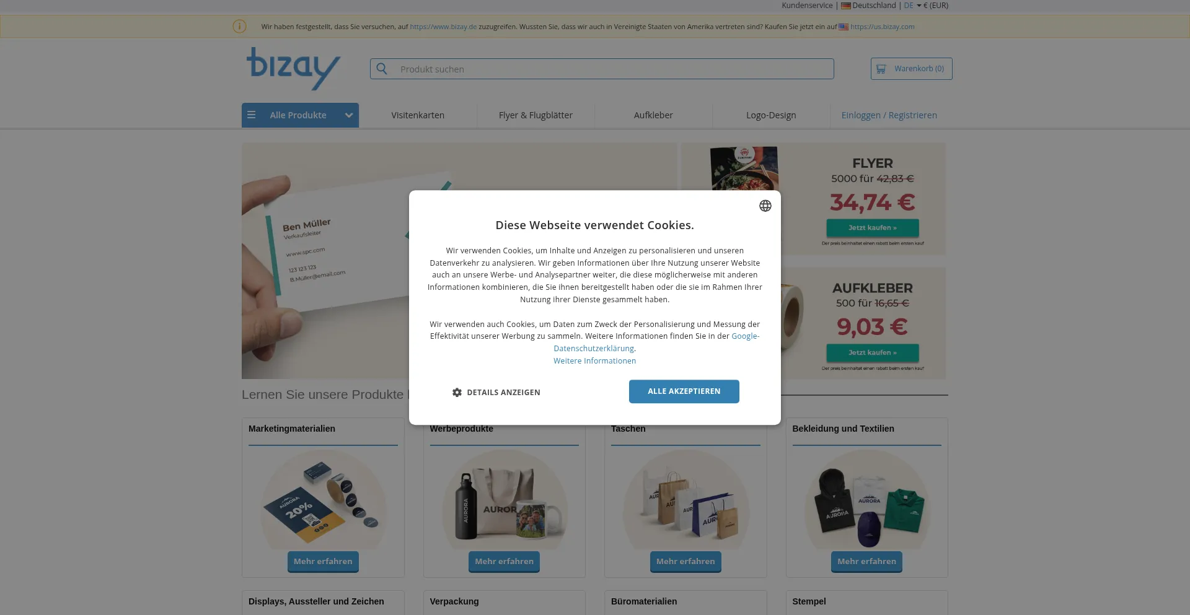Click the gear icon beside Details anzeigen
The width and height of the screenshot is (1190, 615).
click(457, 393)
